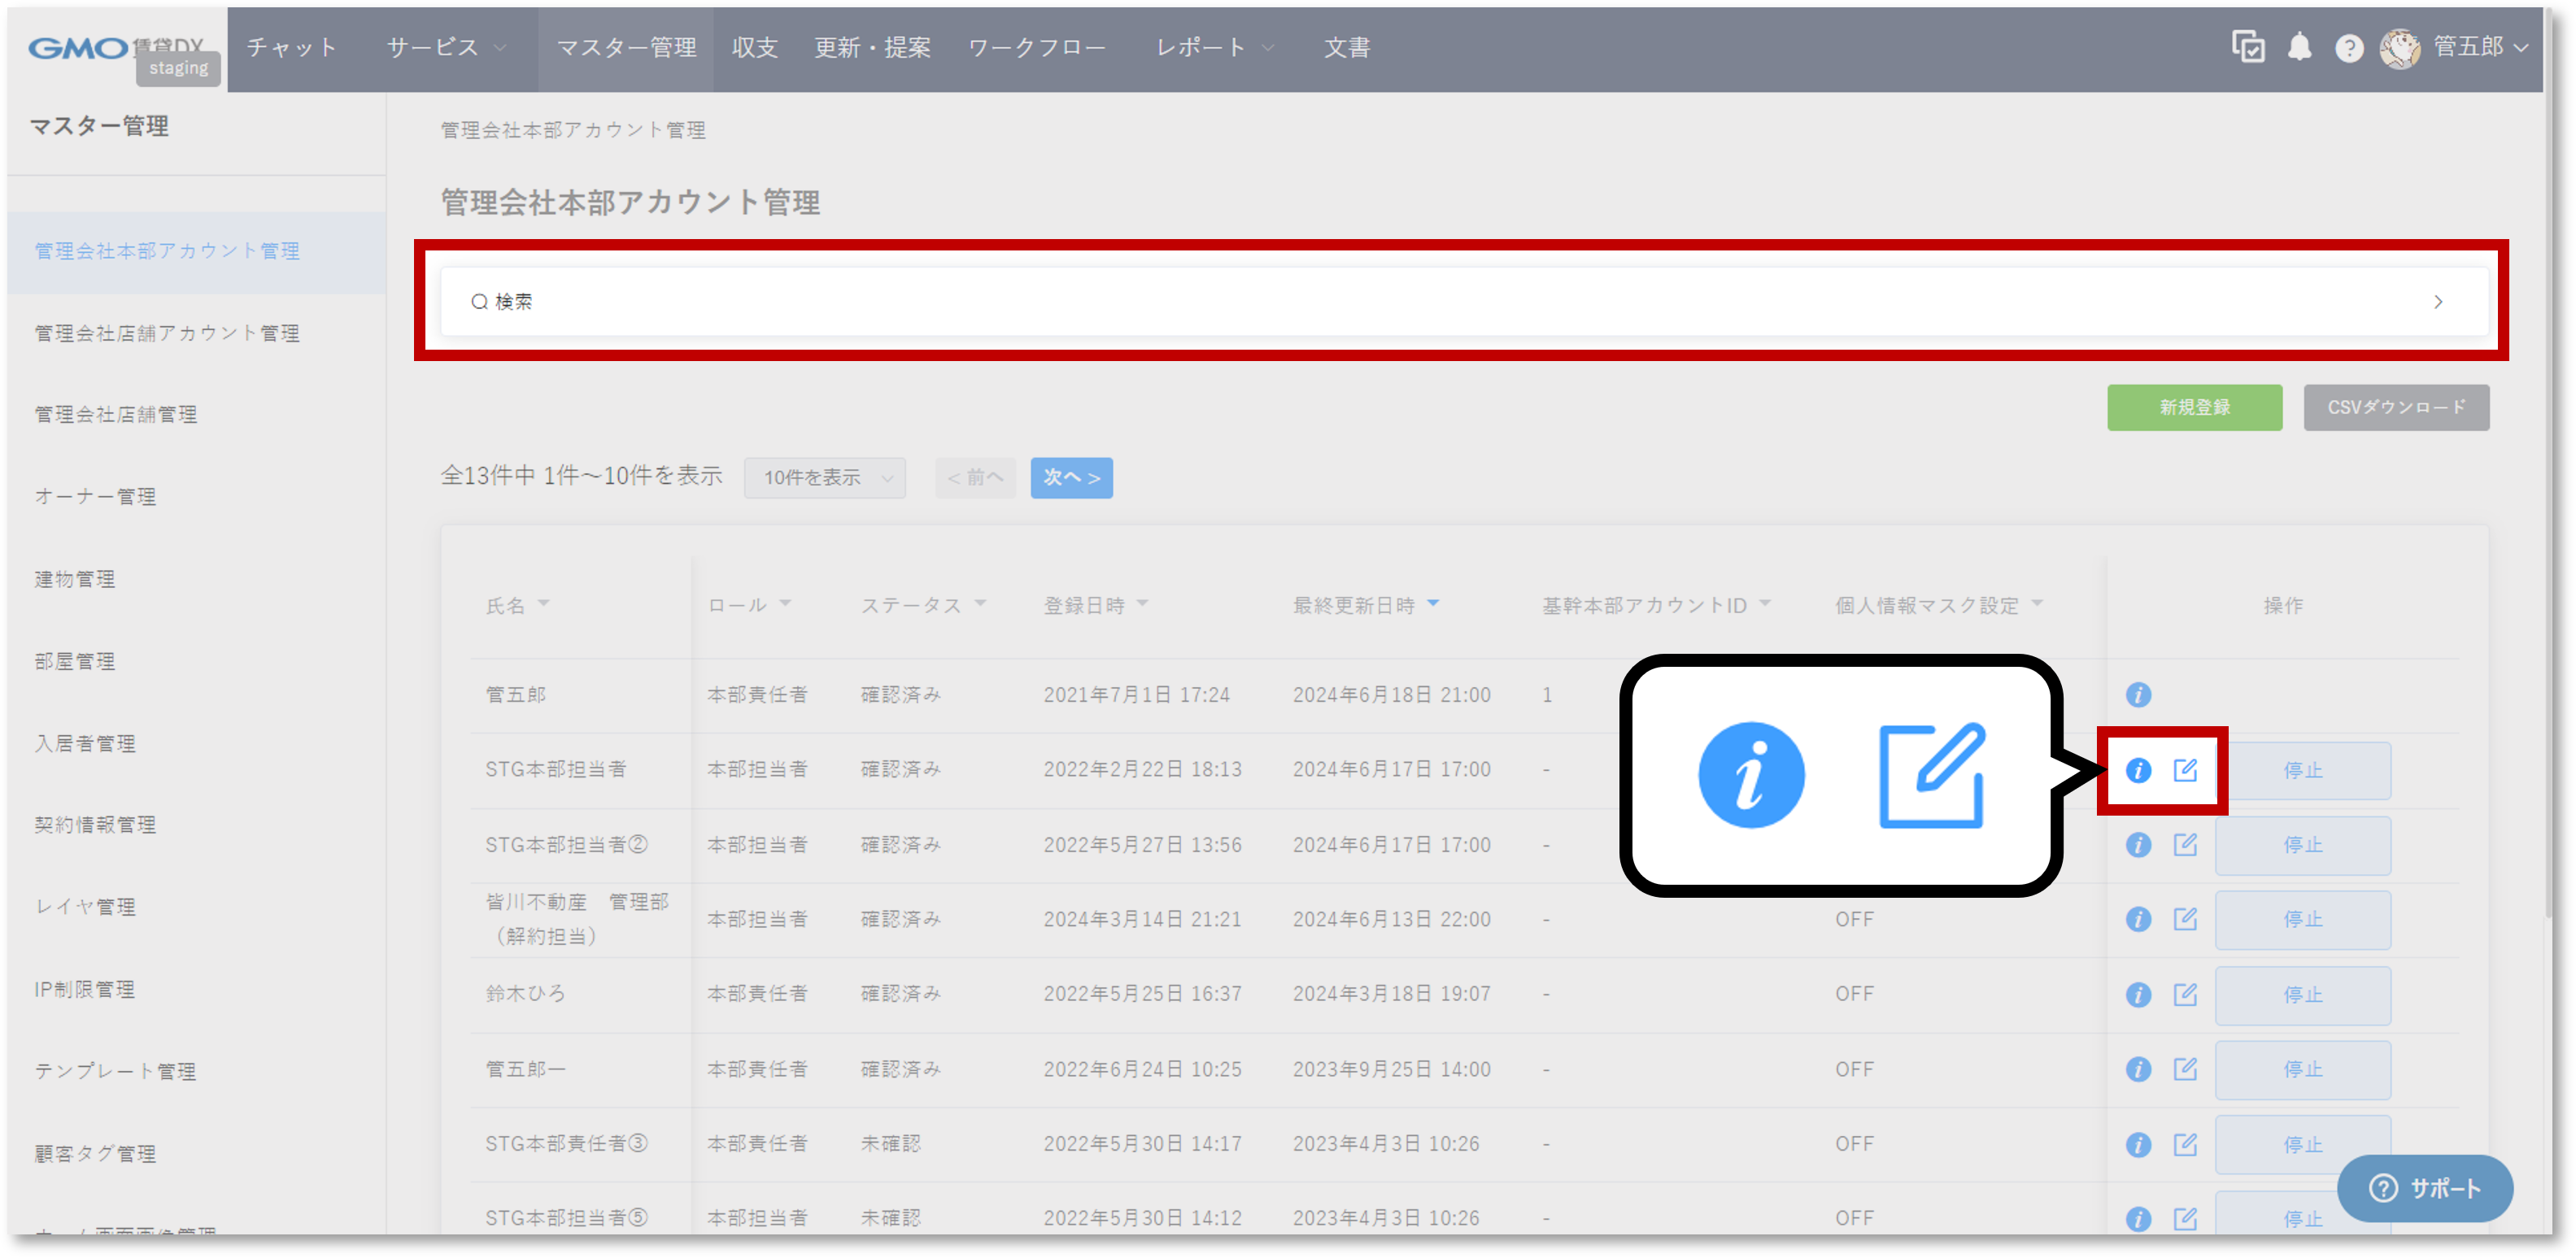Open the ワークフロー menu
Screen dimensions: 2576x1258
pos(1036,47)
